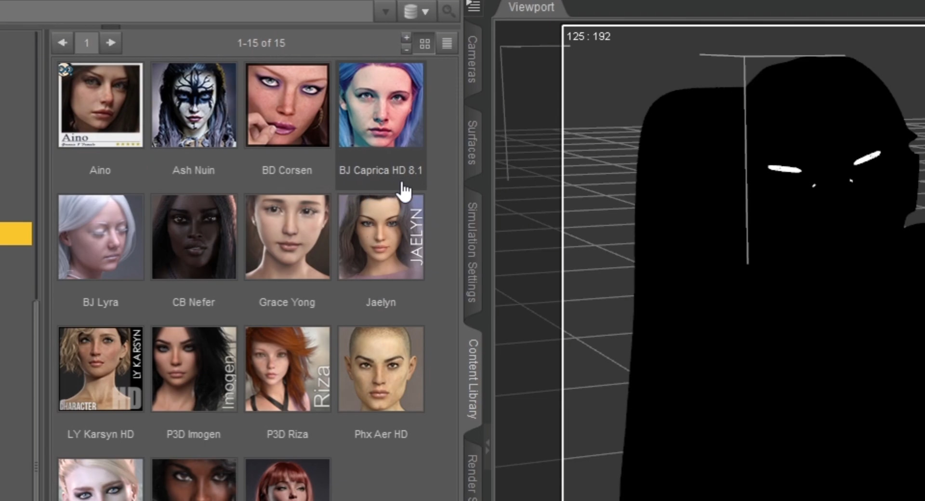Open the Cameras side tab
Viewport: 925px width, 501px height.
coord(472,59)
